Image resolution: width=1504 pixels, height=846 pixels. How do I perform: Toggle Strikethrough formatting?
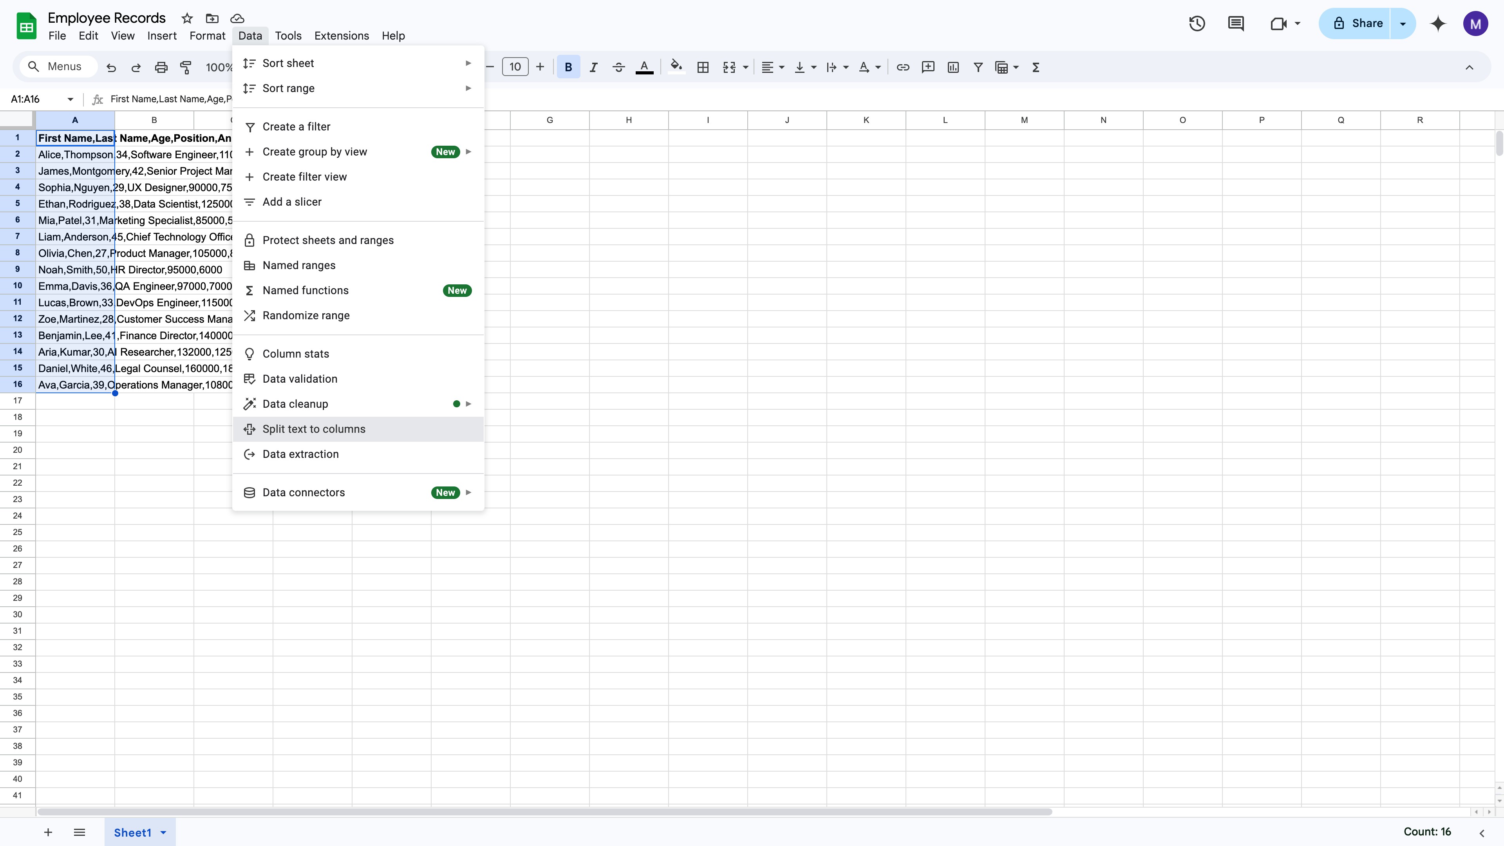click(618, 67)
